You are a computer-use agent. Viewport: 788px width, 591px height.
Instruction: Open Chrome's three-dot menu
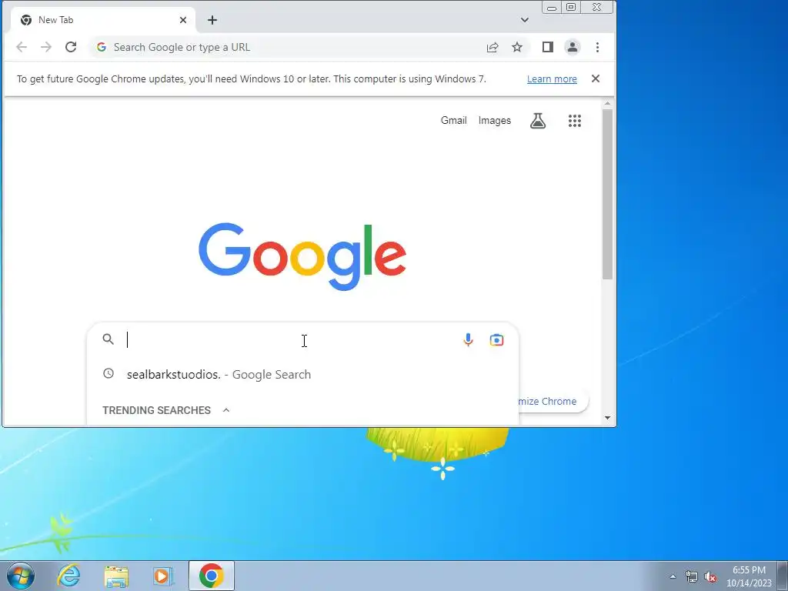click(x=597, y=47)
